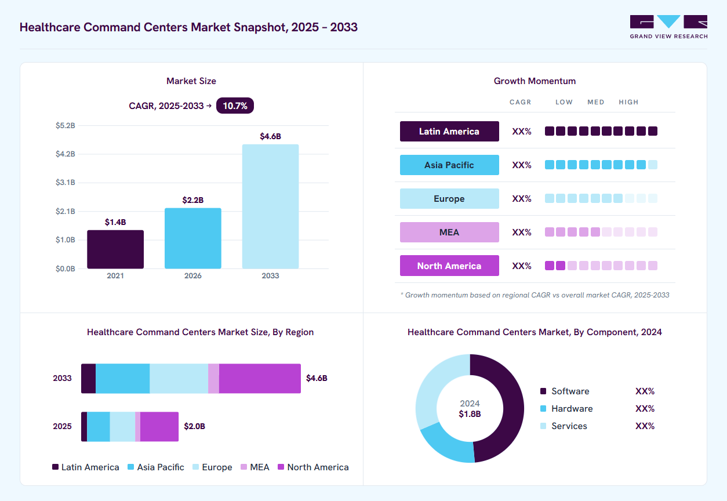Click the 'CAGR, 2025-2033' label
This screenshot has width=727, height=501.
point(166,106)
